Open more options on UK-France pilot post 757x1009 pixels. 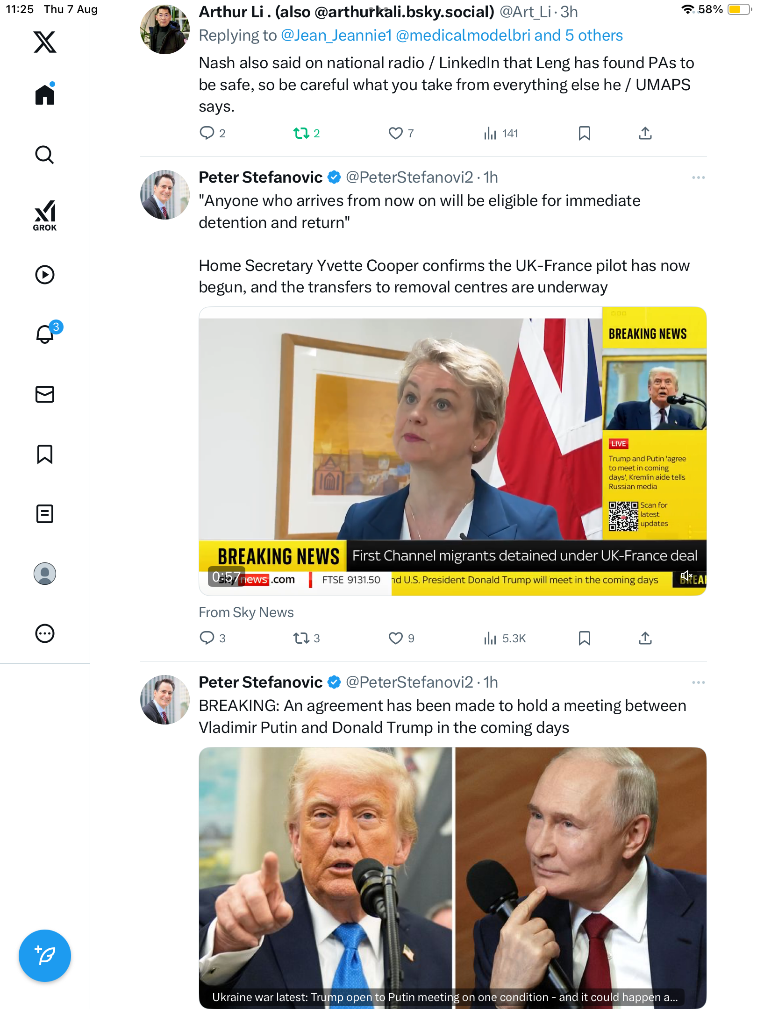[698, 178]
